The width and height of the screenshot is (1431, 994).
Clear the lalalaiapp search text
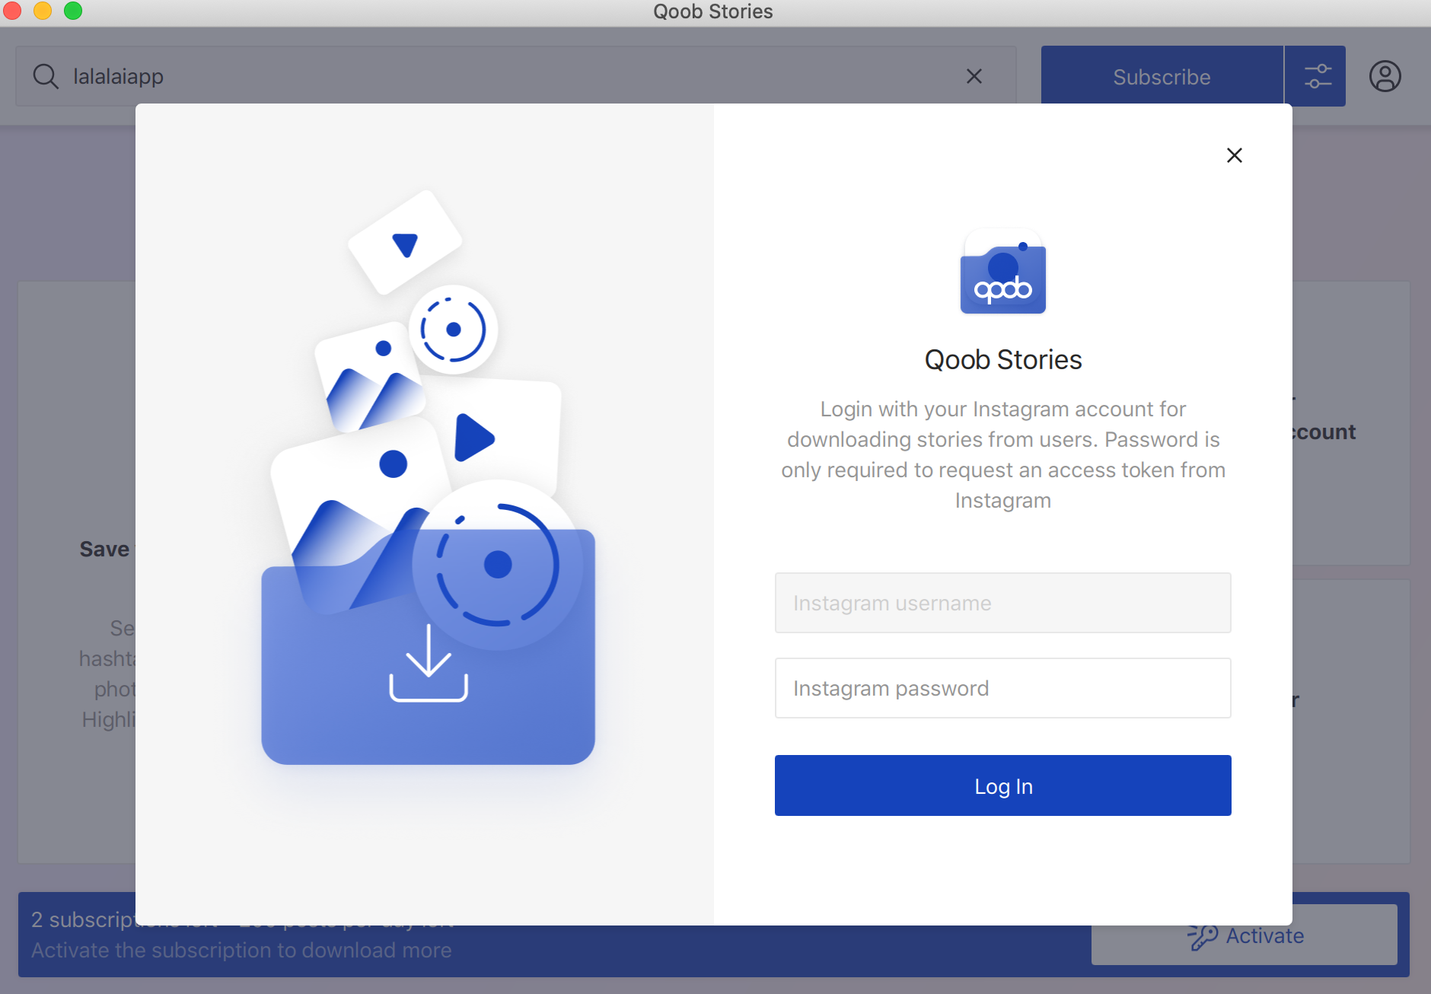coord(974,76)
